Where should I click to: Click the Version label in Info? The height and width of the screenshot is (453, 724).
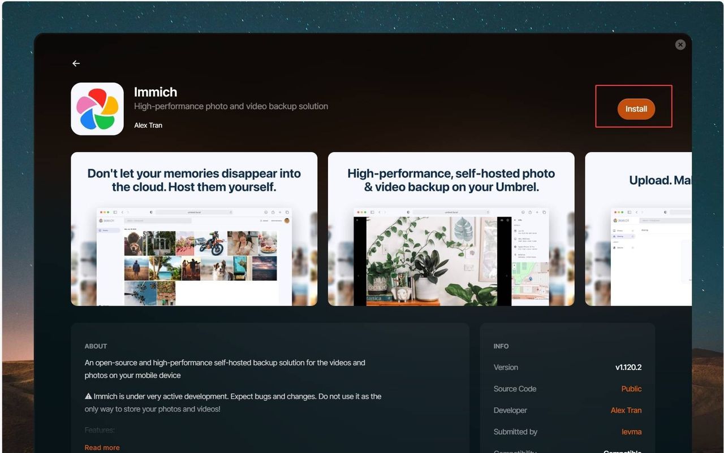pos(506,367)
